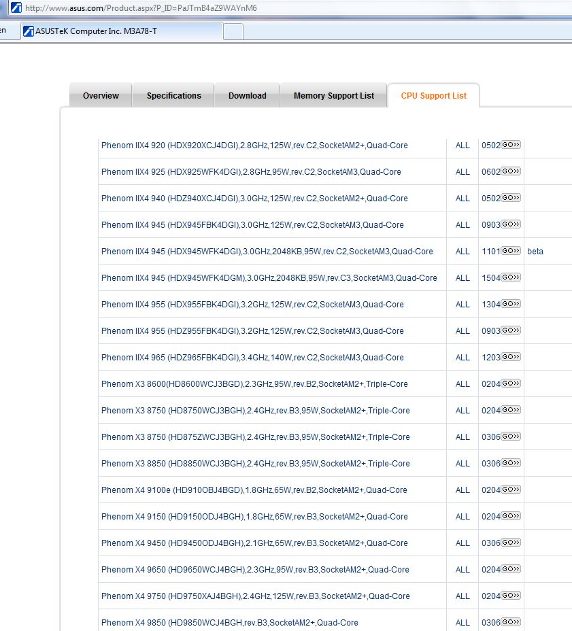The width and height of the screenshot is (572, 631).
Task: Open the Specifications tab
Action: point(173,96)
